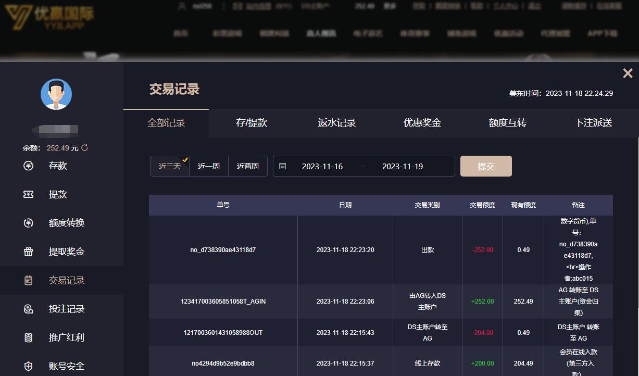Click the 交易记录 page heading
This screenshot has height=376, width=639.
tap(174, 89)
